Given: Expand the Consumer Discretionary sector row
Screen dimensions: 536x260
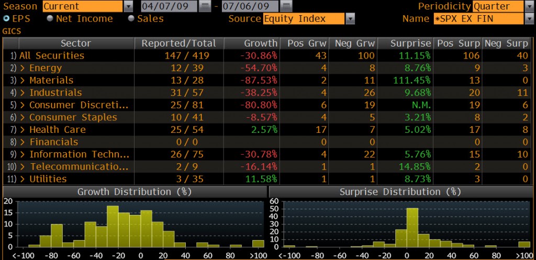Looking at the screenshot, I should (x=23, y=105).
